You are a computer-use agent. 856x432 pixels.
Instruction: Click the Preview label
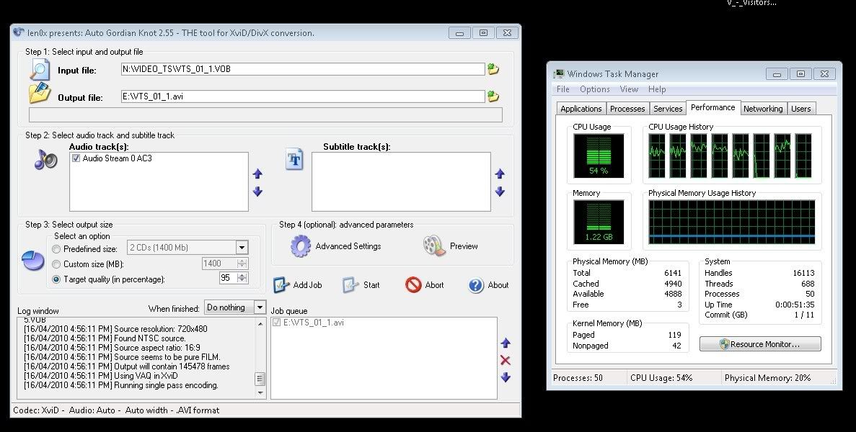pyautogui.click(x=464, y=246)
